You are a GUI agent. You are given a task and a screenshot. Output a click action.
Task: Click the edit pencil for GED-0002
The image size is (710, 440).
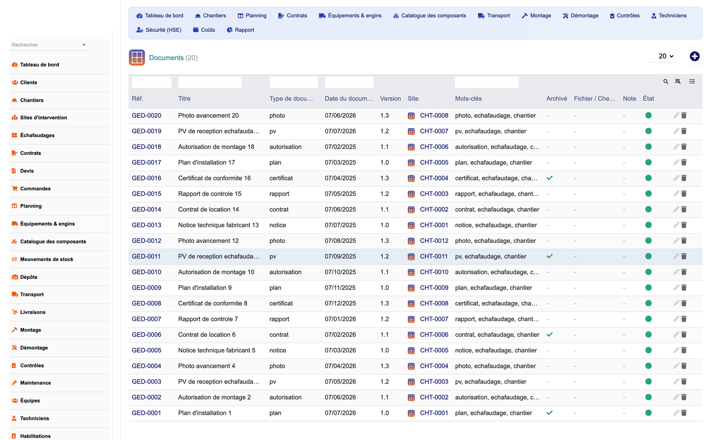click(x=676, y=397)
